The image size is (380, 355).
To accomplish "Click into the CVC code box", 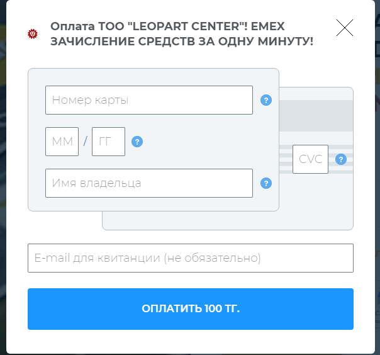I will [x=310, y=159].
